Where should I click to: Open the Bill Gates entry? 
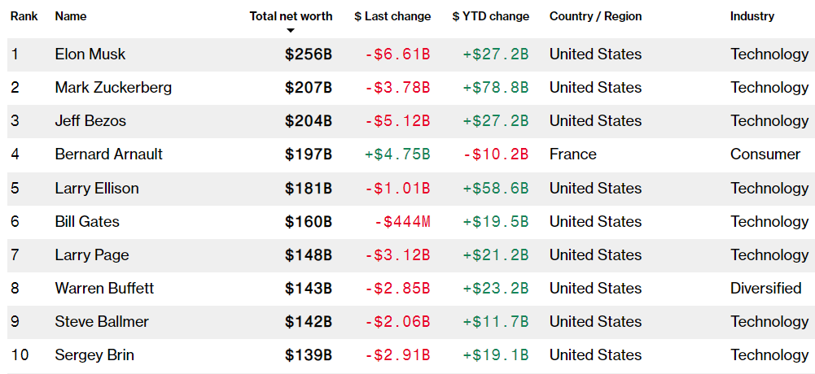tap(87, 222)
